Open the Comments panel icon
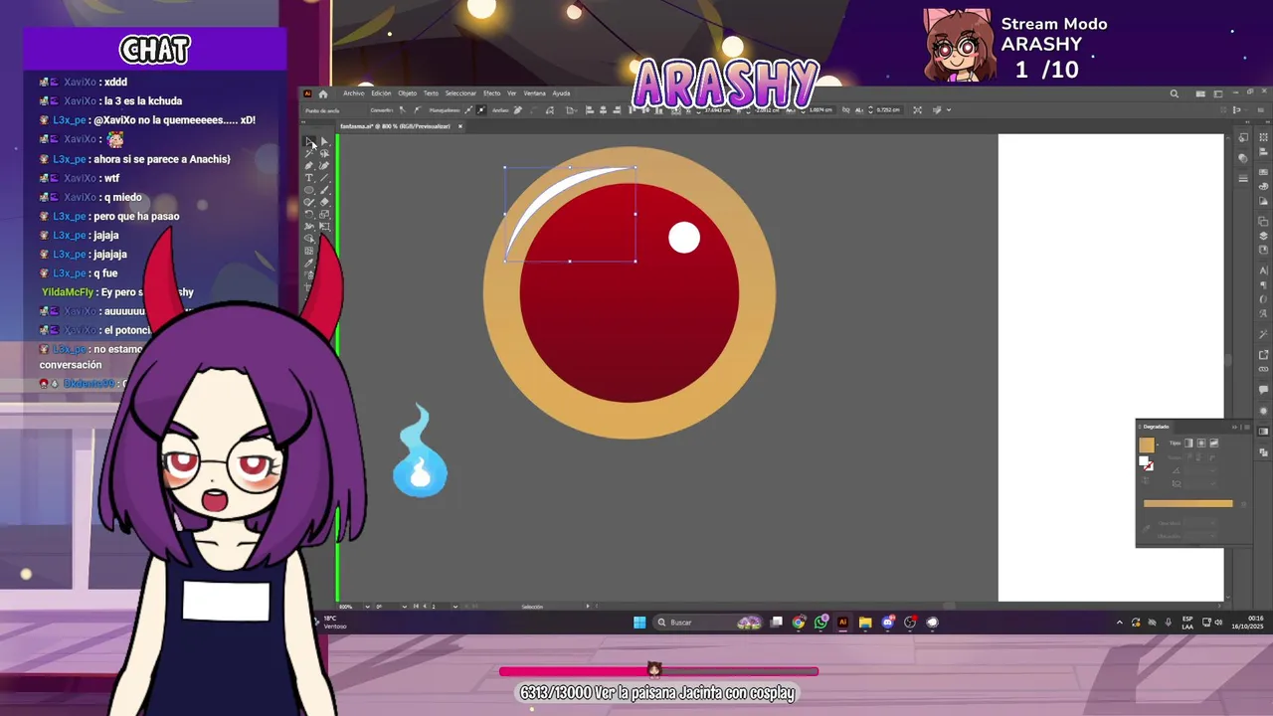 (1263, 390)
